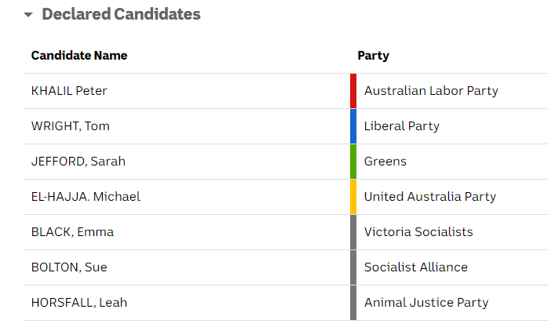Screen dimensions: 548x331
Task: Click the Victoria Socialists party text
Action: point(418,232)
